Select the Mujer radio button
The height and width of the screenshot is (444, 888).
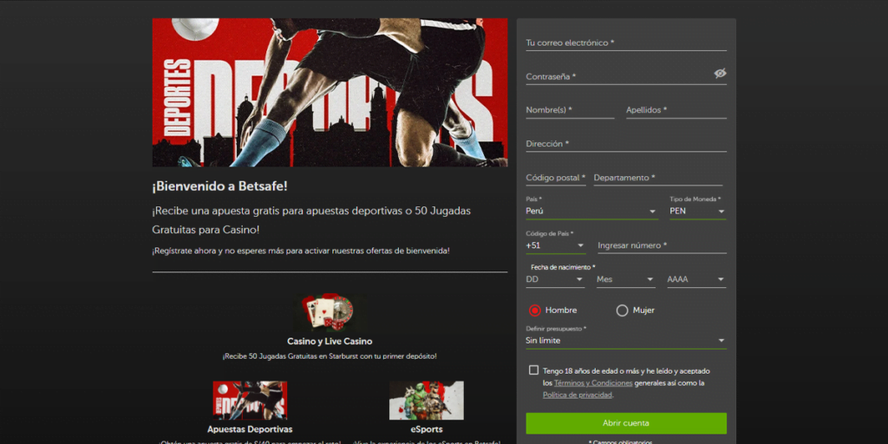pos(622,310)
